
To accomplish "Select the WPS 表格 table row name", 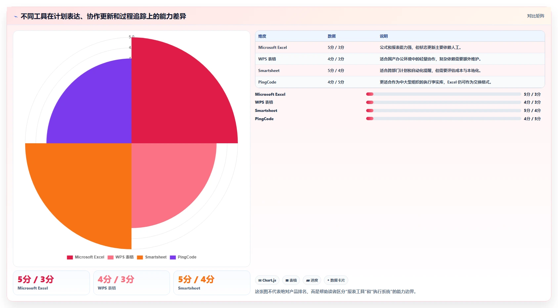I will click(267, 59).
